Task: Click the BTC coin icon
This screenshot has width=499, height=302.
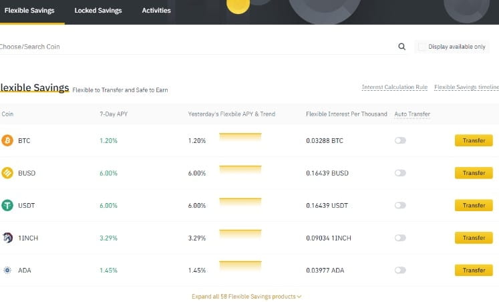Action: (x=7, y=141)
